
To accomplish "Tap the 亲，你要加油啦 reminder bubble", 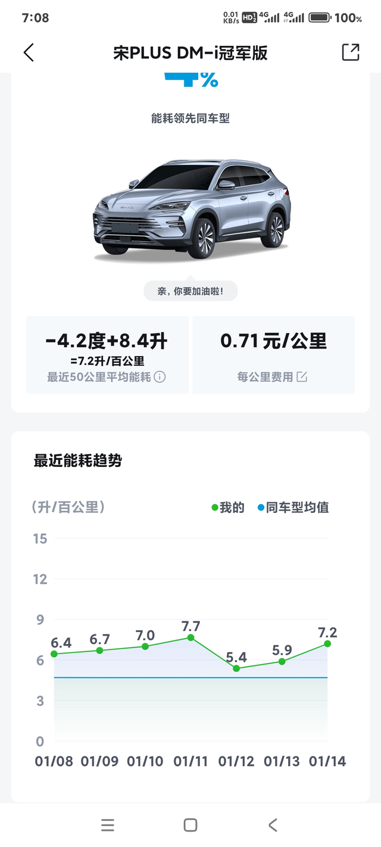I will click(x=190, y=291).
